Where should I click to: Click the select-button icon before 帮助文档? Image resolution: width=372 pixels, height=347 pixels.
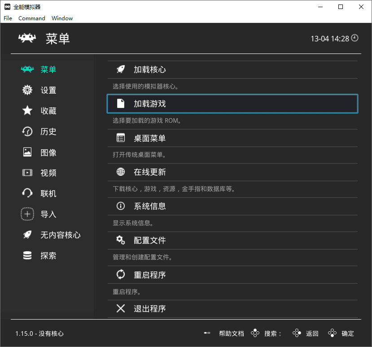pyautogui.click(x=207, y=333)
